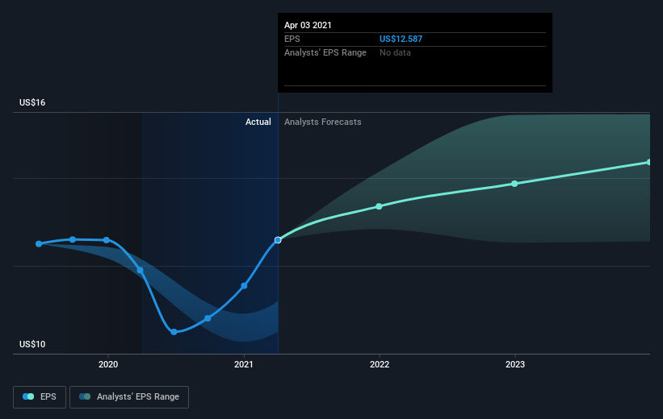Click the 2023 x-axis label

(x=515, y=364)
